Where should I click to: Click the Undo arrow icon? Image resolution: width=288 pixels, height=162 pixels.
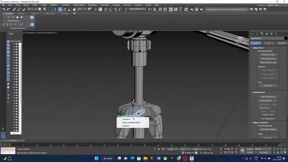tap(4, 9)
